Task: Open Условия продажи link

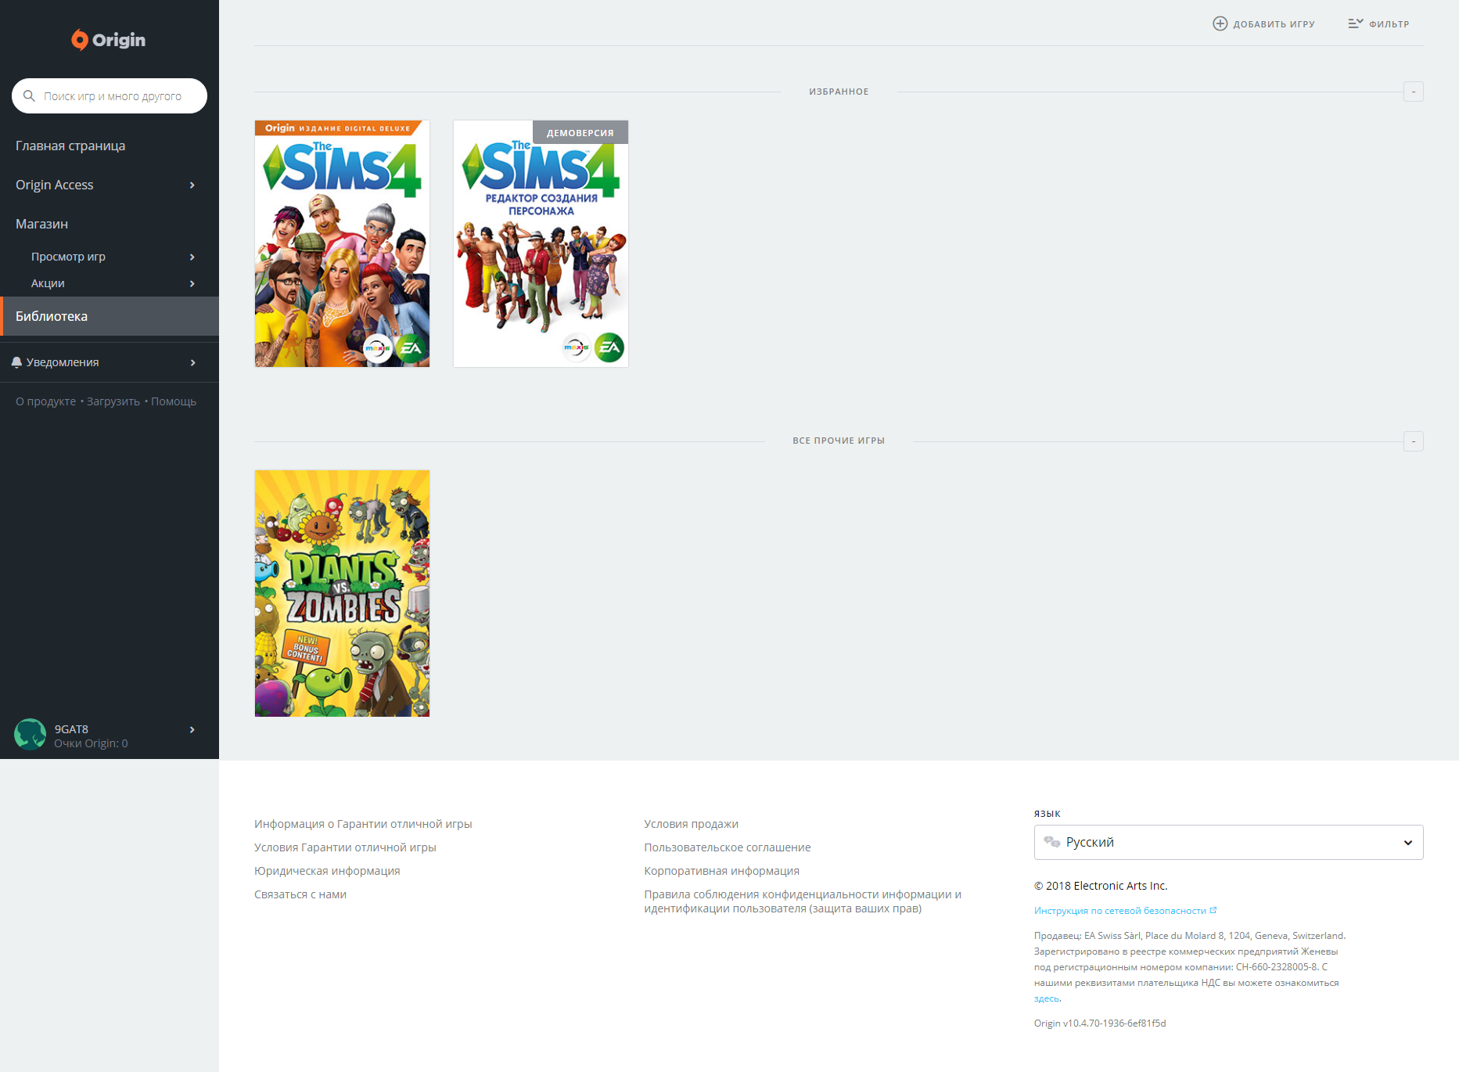Action: pyautogui.click(x=692, y=824)
